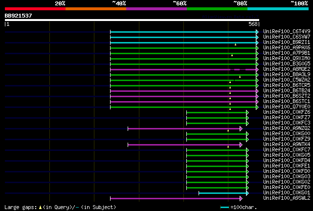Select the UniRef100_C0KFC7 label

(x=287, y=150)
